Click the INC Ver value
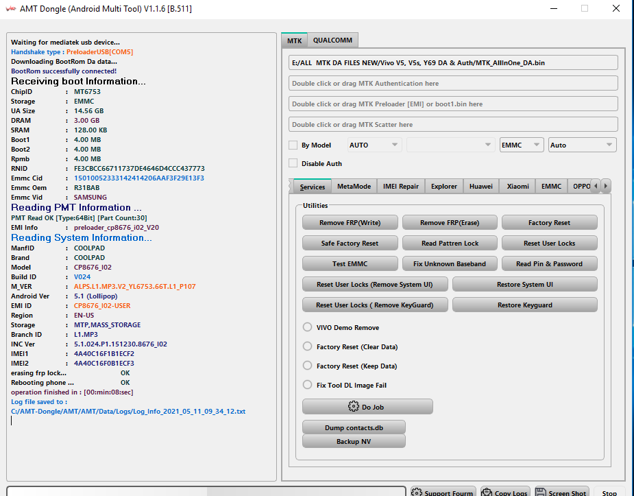 120,344
